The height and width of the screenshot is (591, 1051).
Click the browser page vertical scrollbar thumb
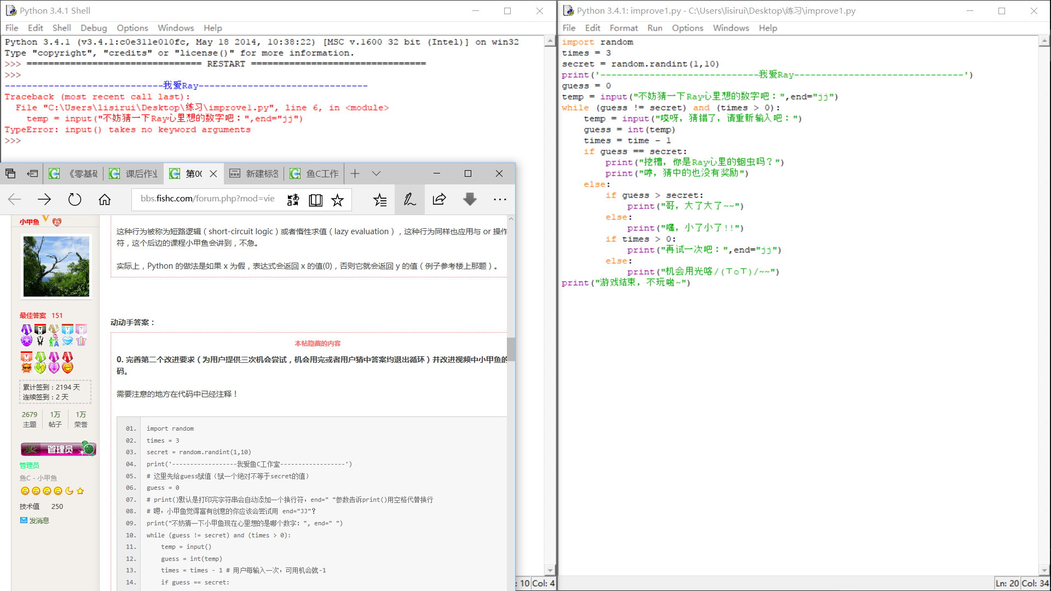click(511, 349)
